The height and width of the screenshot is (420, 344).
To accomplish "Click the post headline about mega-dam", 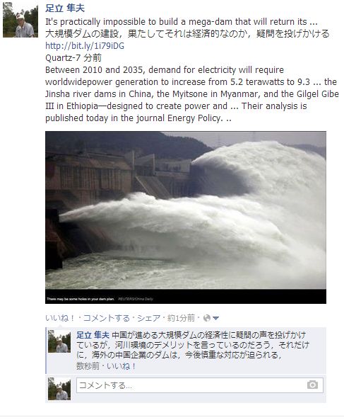I will tap(182, 22).
